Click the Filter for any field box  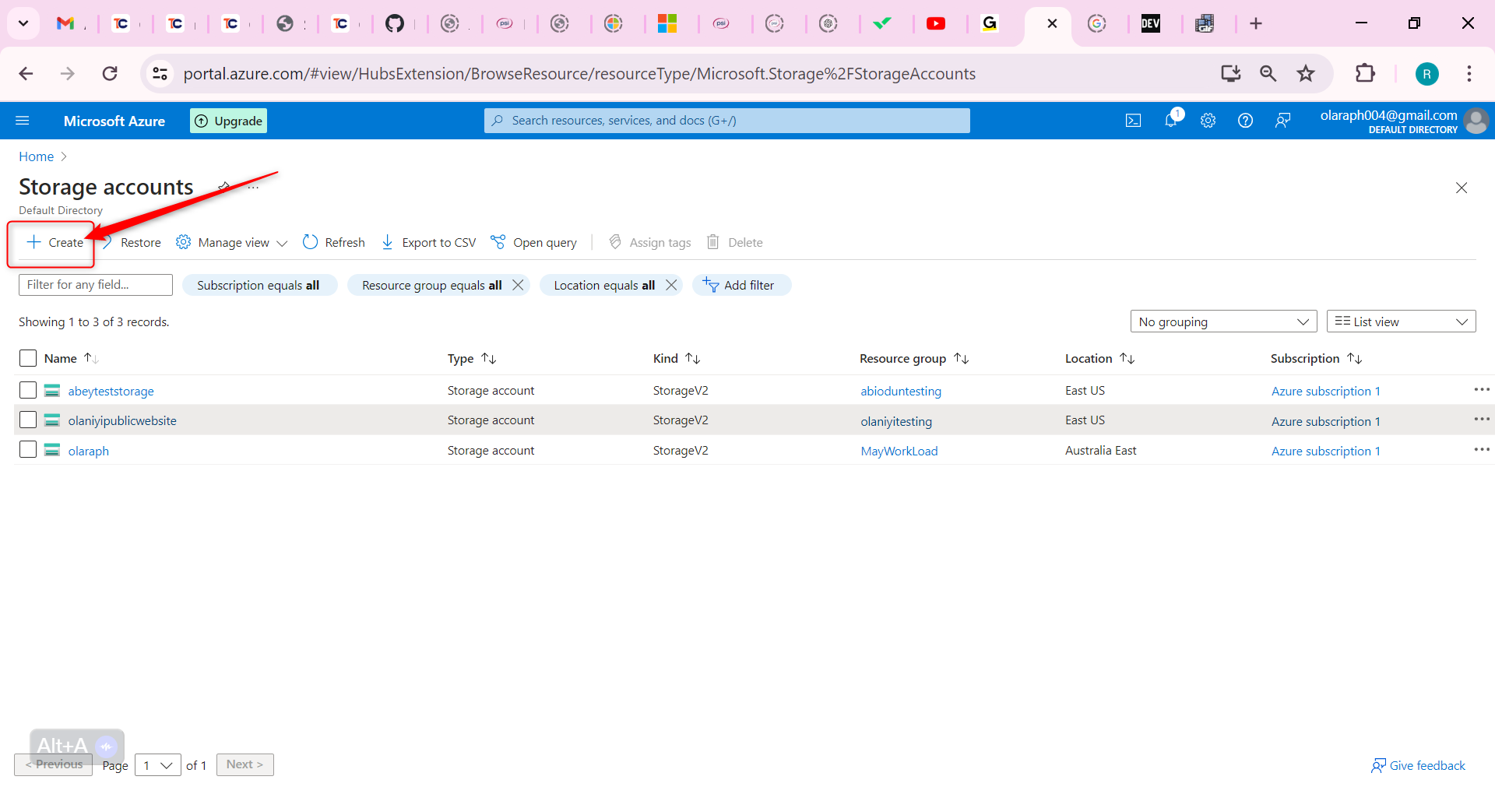(x=95, y=285)
